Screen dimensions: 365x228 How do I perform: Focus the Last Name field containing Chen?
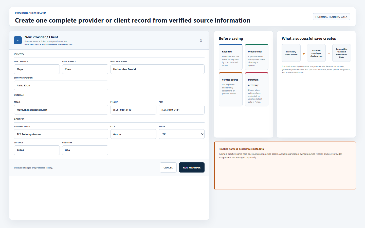click(85, 69)
